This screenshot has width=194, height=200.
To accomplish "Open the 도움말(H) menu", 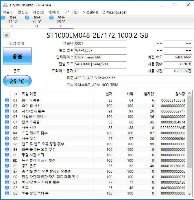I will (x=90, y=12).
